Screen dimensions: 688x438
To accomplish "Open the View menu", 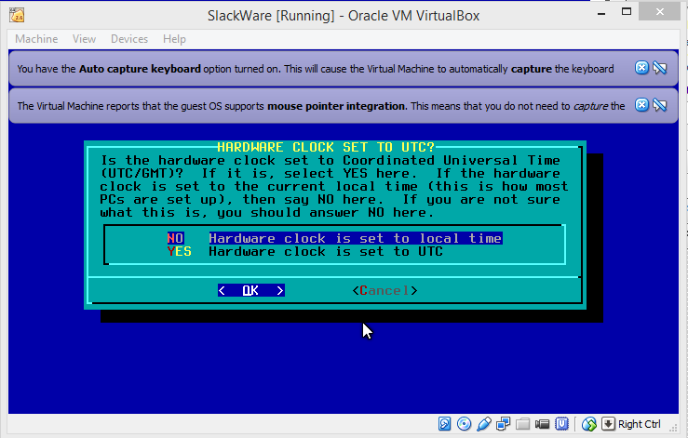I will click(x=84, y=39).
